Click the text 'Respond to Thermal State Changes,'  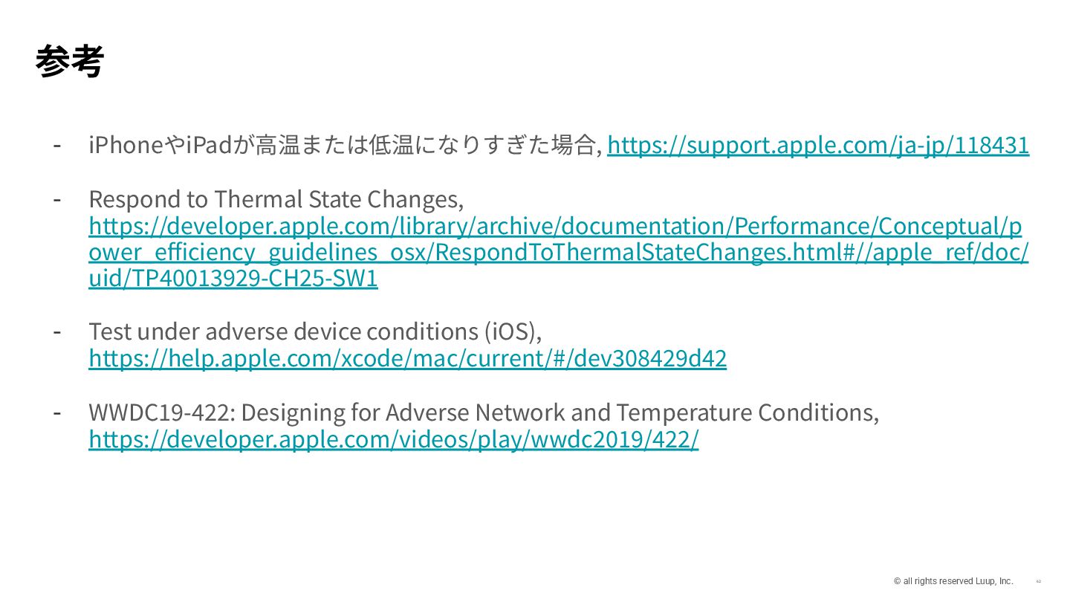coord(276,199)
